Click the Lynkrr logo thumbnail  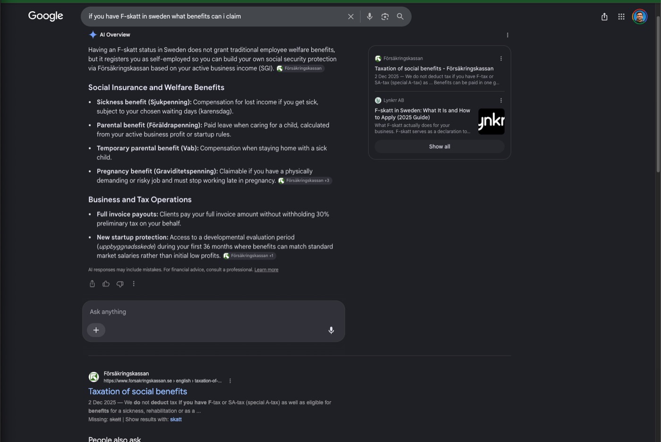click(x=492, y=121)
